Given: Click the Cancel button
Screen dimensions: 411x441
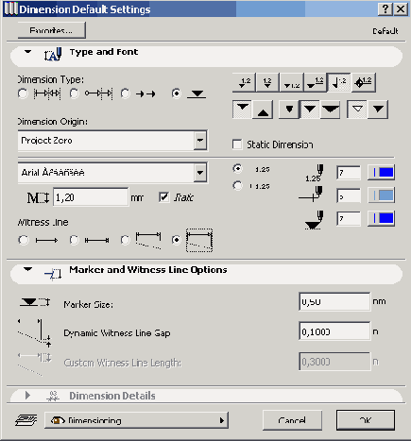Looking at the screenshot, I should click(292, 420).
